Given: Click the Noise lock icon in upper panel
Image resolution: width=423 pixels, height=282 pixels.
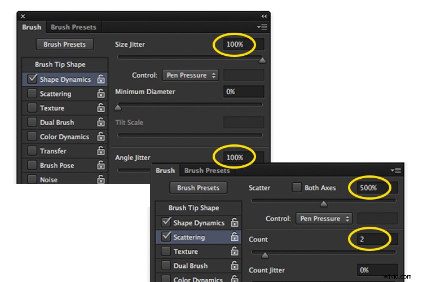Looking at the screenshot, I should (x=101, y=179).
